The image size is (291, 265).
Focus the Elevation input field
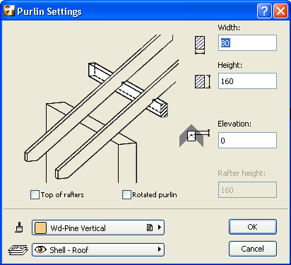click(247, 141)
